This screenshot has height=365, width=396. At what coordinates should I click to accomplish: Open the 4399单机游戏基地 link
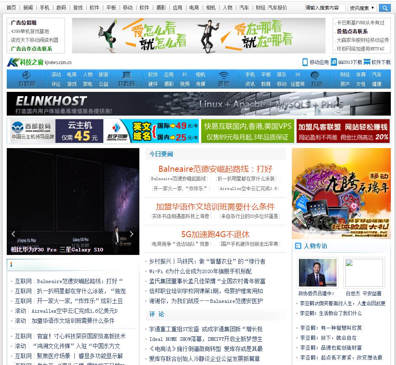[x=30, y=32]
